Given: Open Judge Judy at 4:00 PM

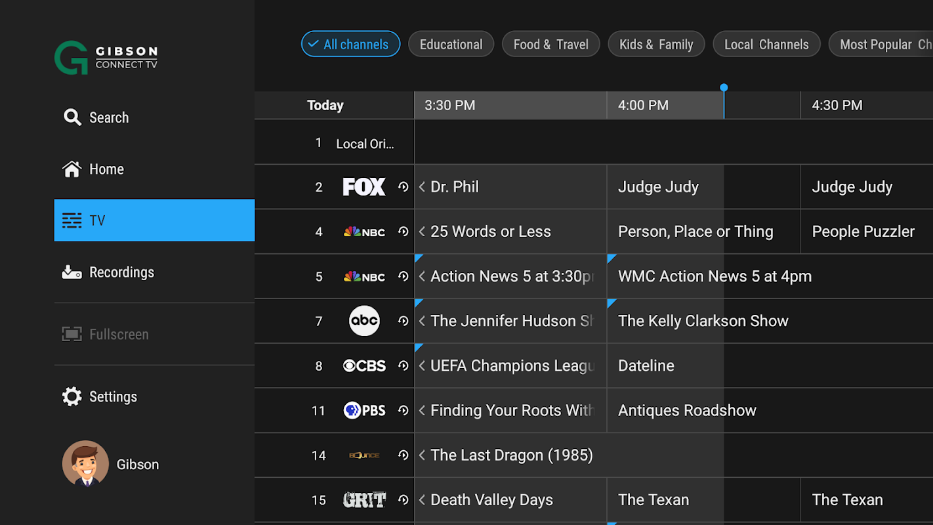Looking at the screenshot, I should [703, 187].
